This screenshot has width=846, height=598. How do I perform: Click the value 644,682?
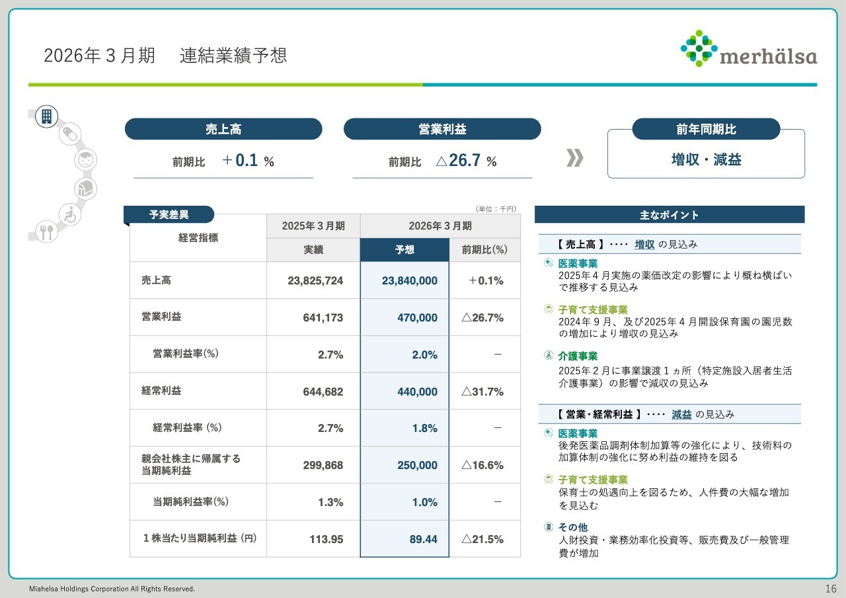[323, 392]
